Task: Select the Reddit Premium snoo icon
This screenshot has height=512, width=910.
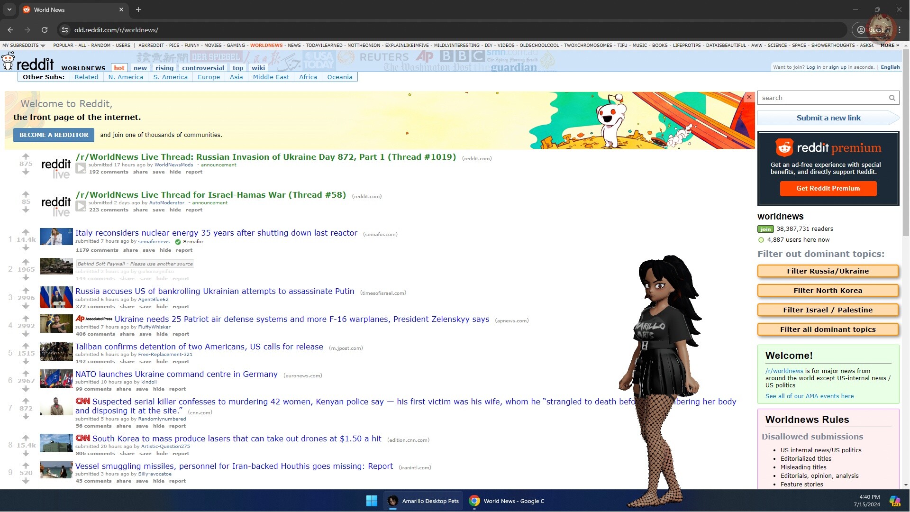Action: point(784,147)
